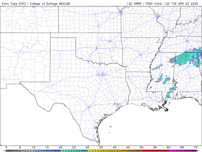Click the colorbar label "5"

pyautogui.click(x=20, y=147)
